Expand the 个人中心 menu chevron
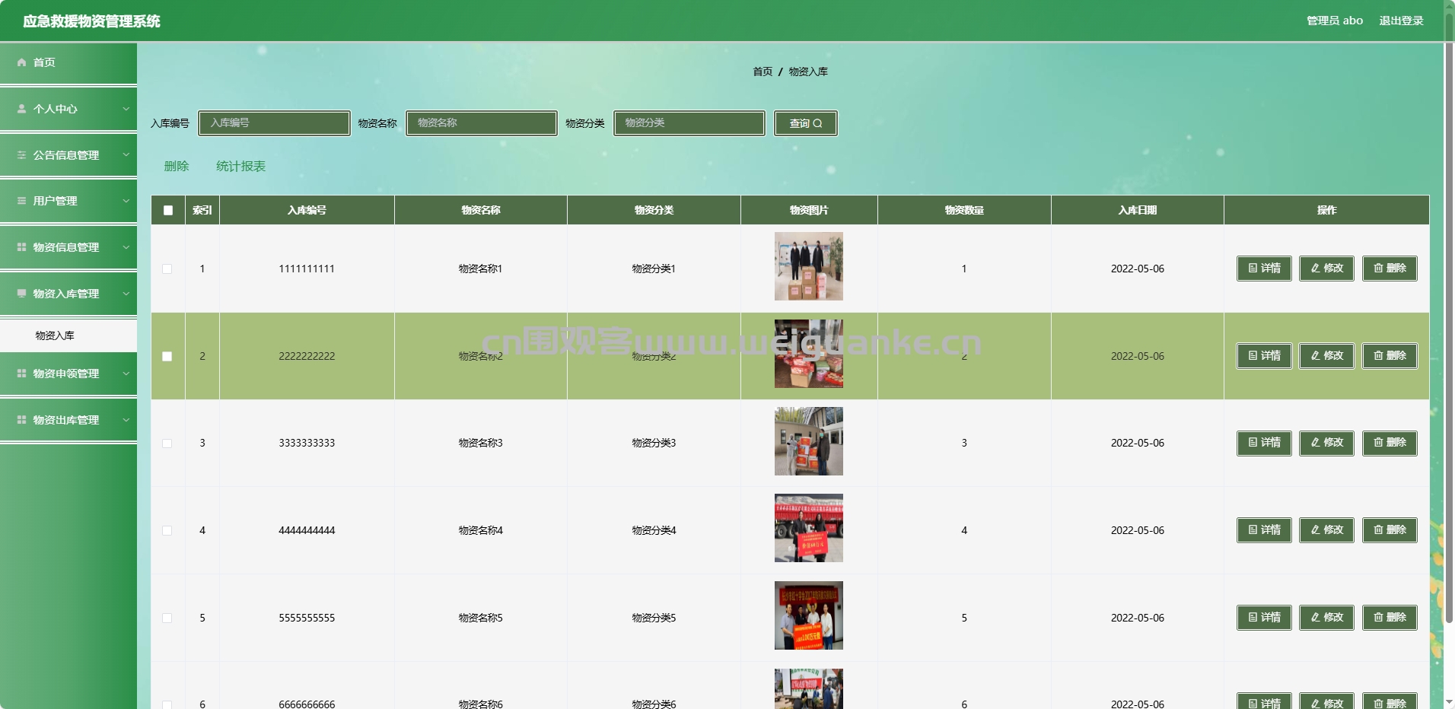 pos(126,109)
